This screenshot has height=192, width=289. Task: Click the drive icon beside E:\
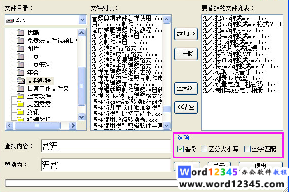click(10, 20)
